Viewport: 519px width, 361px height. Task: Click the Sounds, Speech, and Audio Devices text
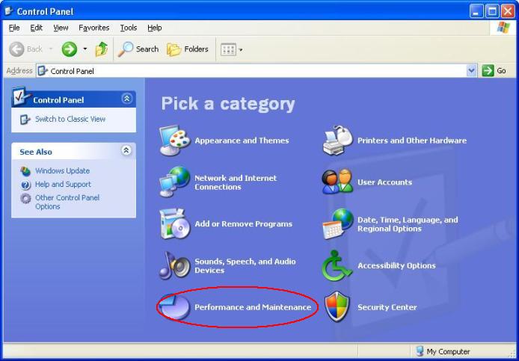point(245,265)
